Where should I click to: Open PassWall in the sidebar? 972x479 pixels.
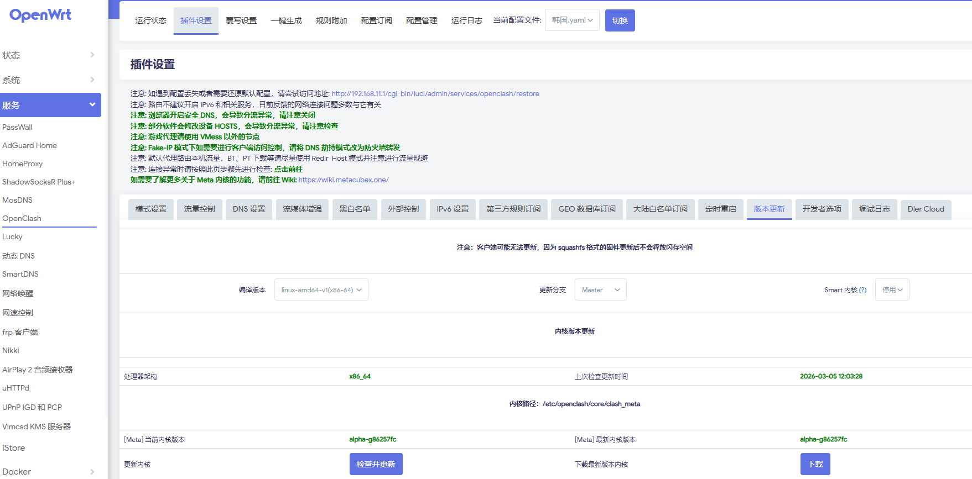17,127
